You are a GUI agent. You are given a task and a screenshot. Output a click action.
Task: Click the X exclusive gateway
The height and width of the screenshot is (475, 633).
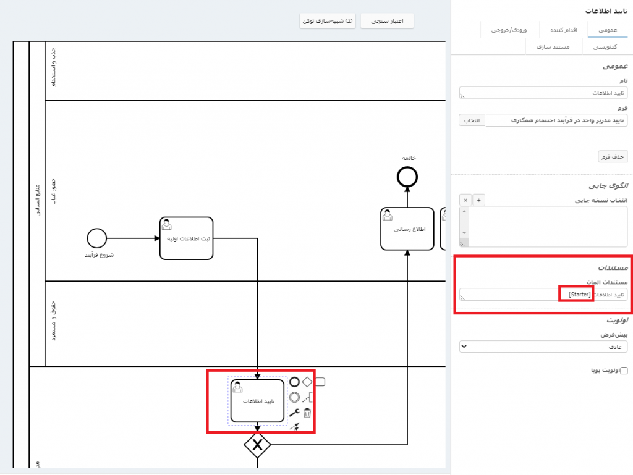pyautogui.click(x=257, y=444)
